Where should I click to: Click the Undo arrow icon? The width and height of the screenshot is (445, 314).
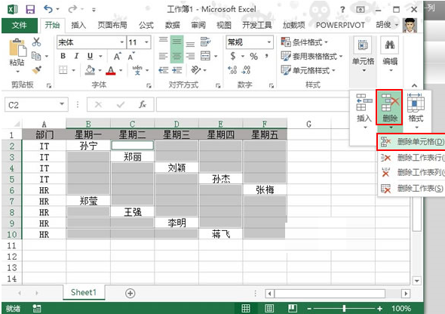[x=48, y=9]
